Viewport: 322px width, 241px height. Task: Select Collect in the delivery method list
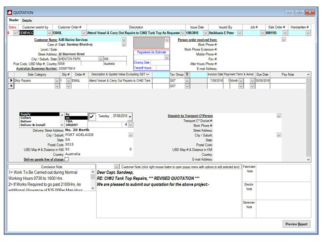(39, 118)
